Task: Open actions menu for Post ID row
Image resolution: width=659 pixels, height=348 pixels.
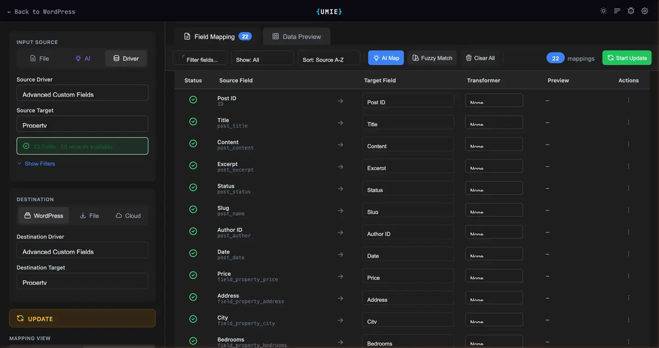Action: [628, 100]
